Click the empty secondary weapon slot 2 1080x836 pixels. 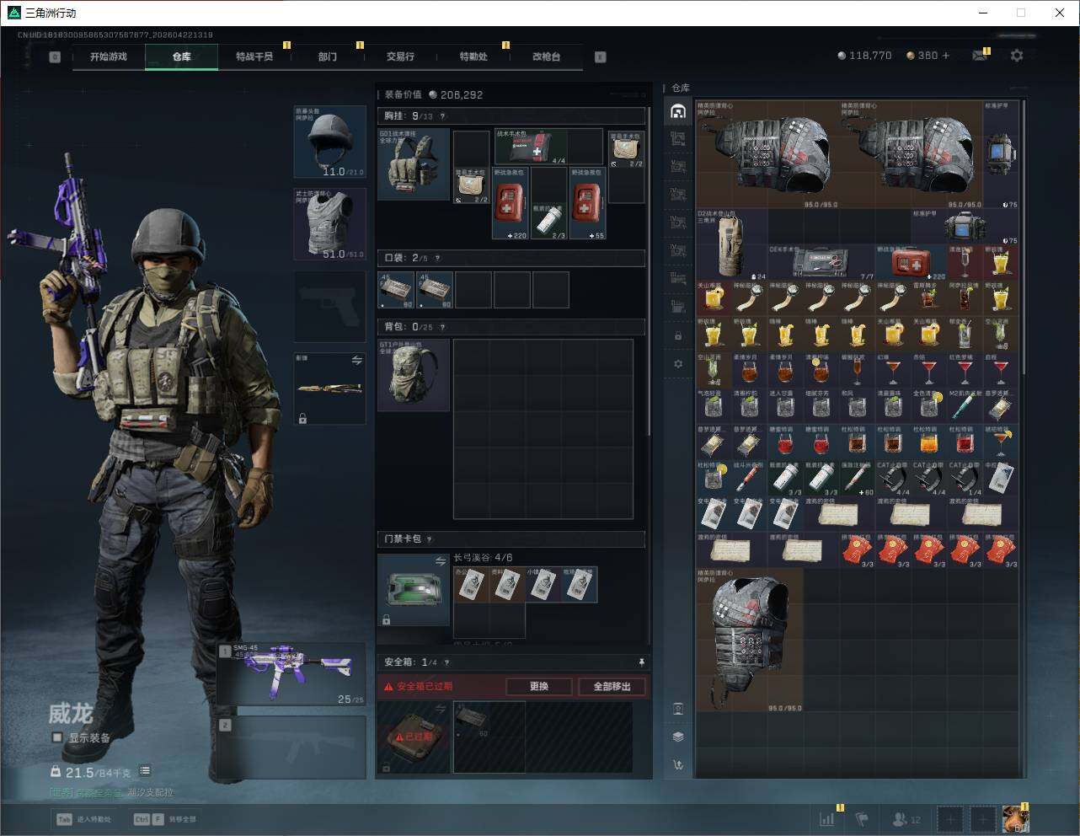[x=291, y=748]
